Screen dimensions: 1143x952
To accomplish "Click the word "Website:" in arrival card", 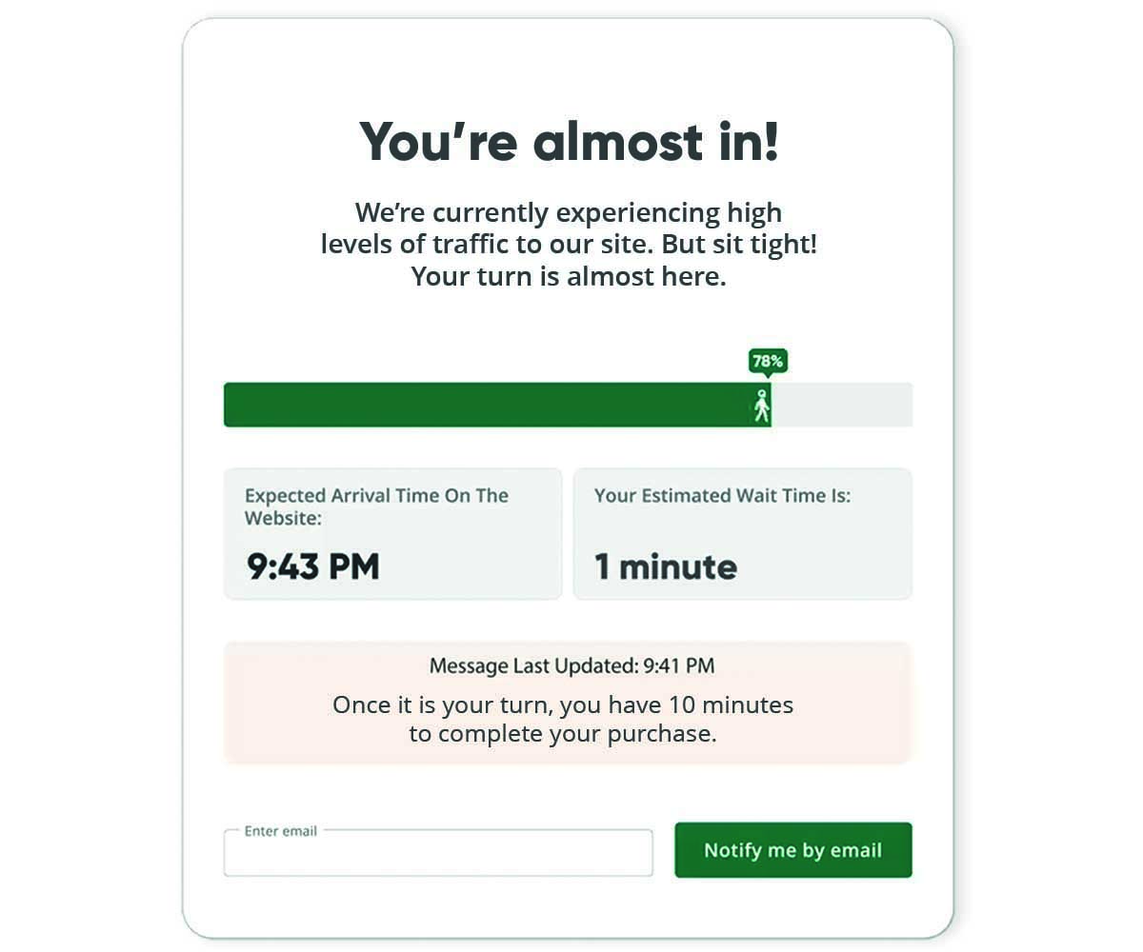I will coord(283,519).
